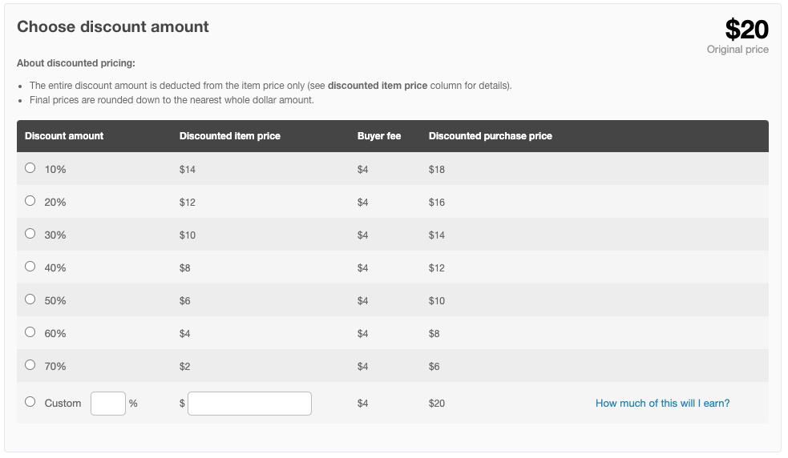Open "How much of this will I earn?" link

662,404
